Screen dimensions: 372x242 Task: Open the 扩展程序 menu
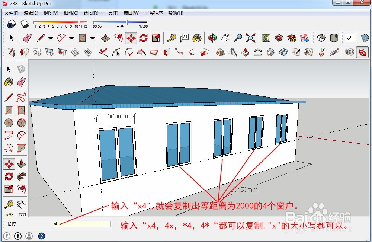click(x=154, y=13)
